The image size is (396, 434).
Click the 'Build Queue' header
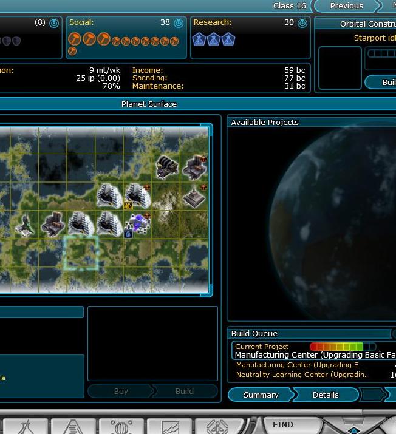(x=254, y=333)
